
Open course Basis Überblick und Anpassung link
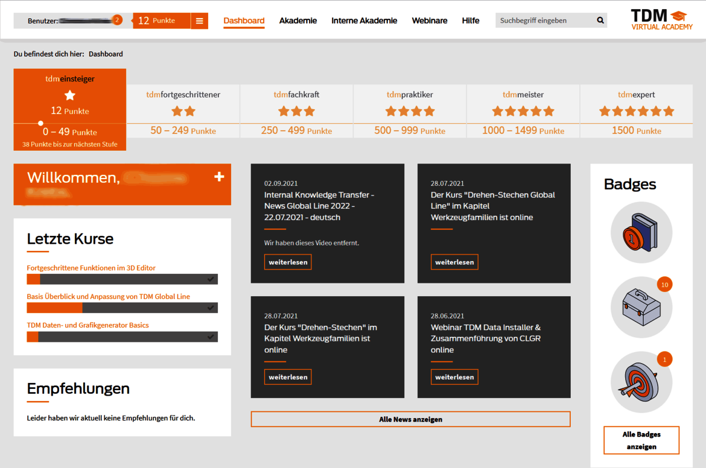click(108, 297)
